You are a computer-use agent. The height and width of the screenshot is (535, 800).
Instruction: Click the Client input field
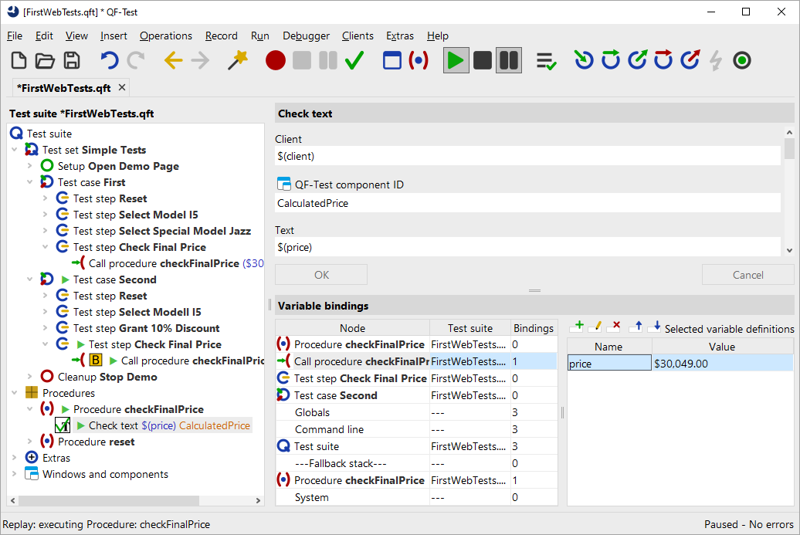[527, 156]
